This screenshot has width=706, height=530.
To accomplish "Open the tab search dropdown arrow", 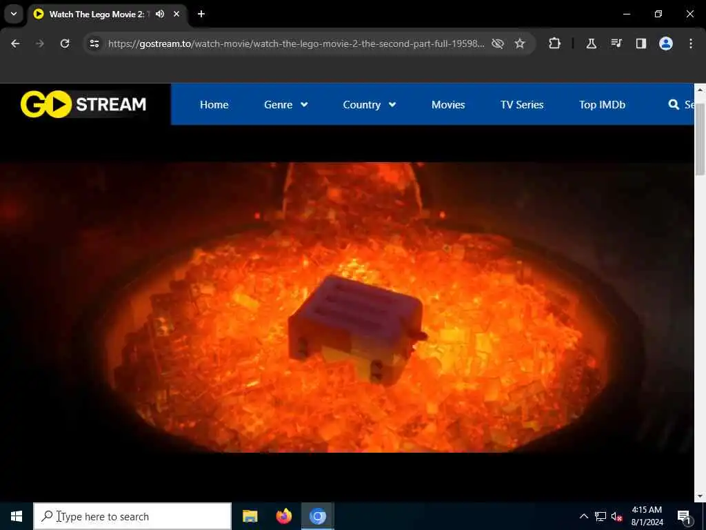I will click(14, 14).
